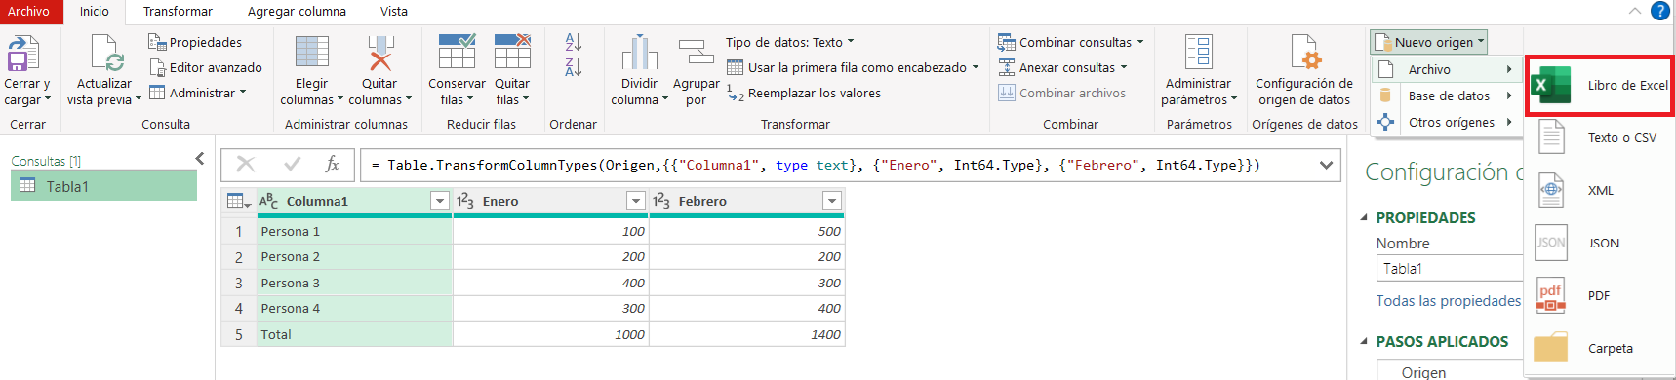This screenshot has height=380, width=1676.
Task: Collapse the PROPIEDADES section
Action: click(1364, 217)
